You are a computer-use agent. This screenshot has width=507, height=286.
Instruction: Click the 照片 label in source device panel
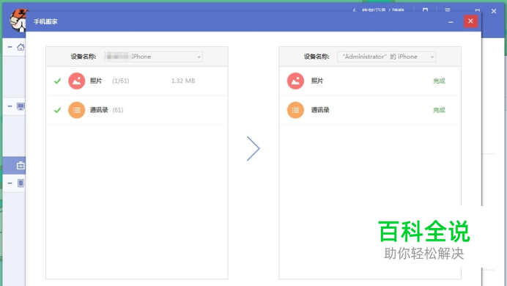[96, 81]
